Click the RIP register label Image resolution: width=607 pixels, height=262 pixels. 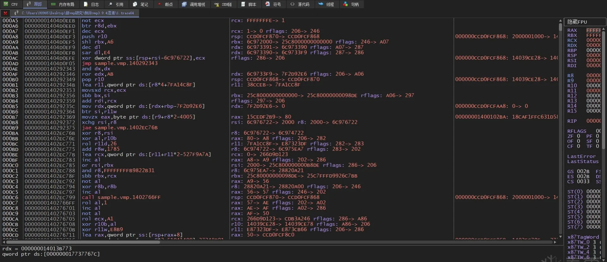(572, 121)
